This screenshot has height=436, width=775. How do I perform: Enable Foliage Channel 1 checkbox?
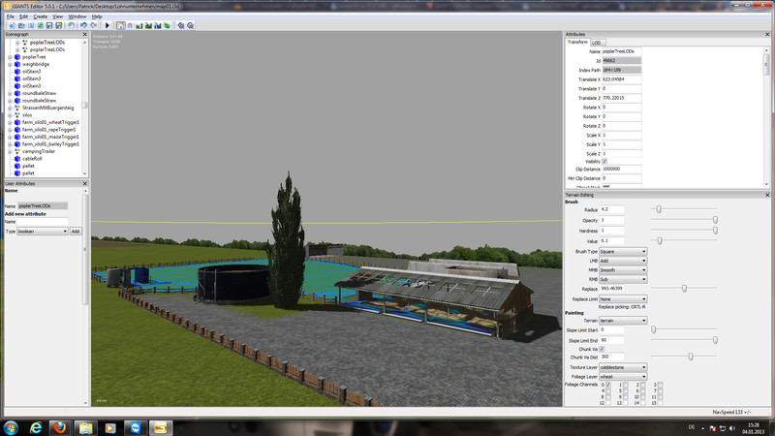point(626,385)
